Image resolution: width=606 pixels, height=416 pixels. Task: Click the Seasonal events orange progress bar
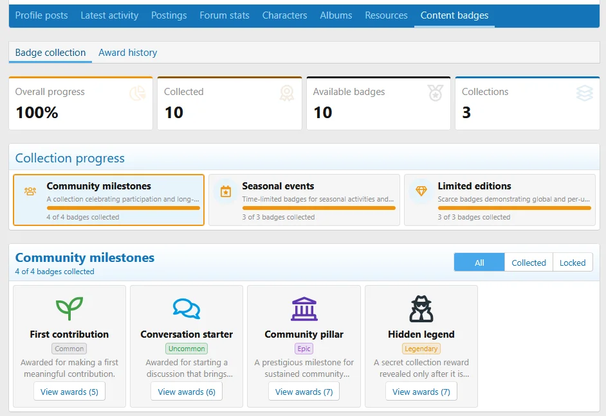tap(319, 208)
